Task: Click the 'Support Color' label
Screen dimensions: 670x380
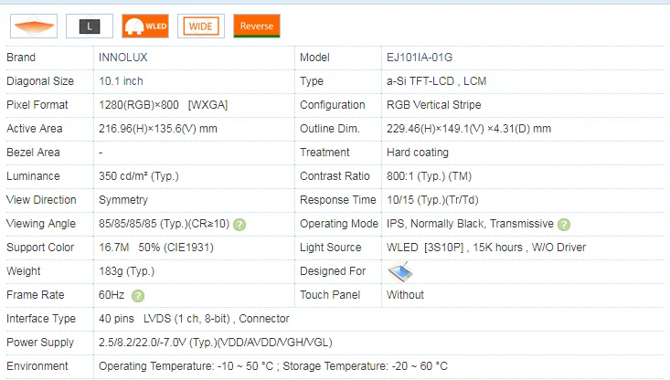Action: click(40, 248)
